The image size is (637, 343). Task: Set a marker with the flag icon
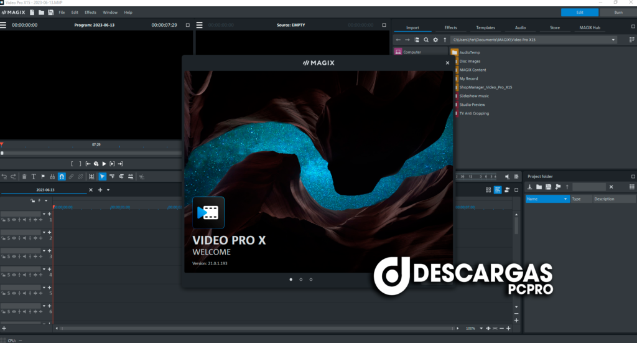point(43,176)
